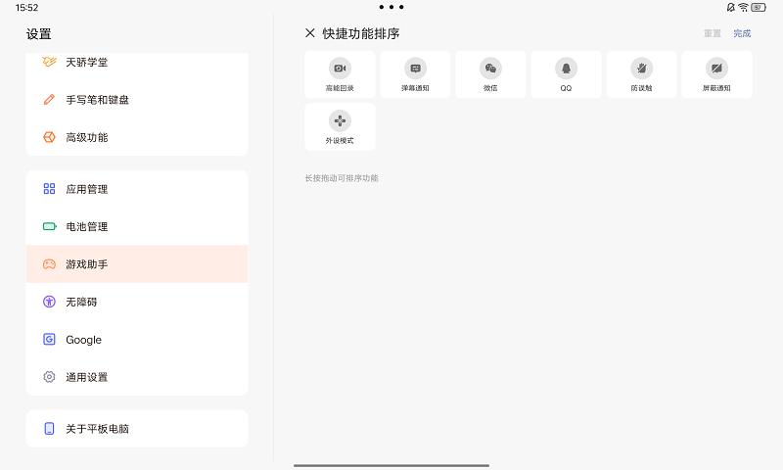Tap the Wi-Fi status icon
Image resolution: width=783 pixels, height=470 pixels.
click(x=743, y=8)
